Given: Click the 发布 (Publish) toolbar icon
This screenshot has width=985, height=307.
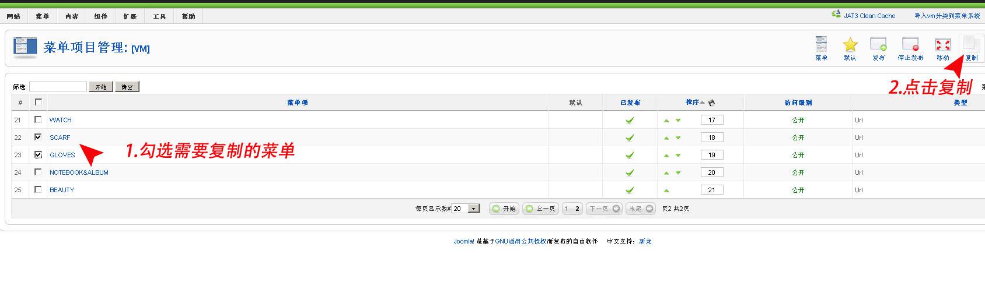Looking at the screenshot, I should (878, 48).
